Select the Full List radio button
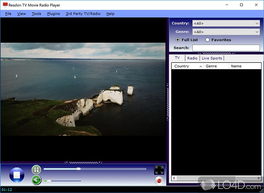 [178, 40]
